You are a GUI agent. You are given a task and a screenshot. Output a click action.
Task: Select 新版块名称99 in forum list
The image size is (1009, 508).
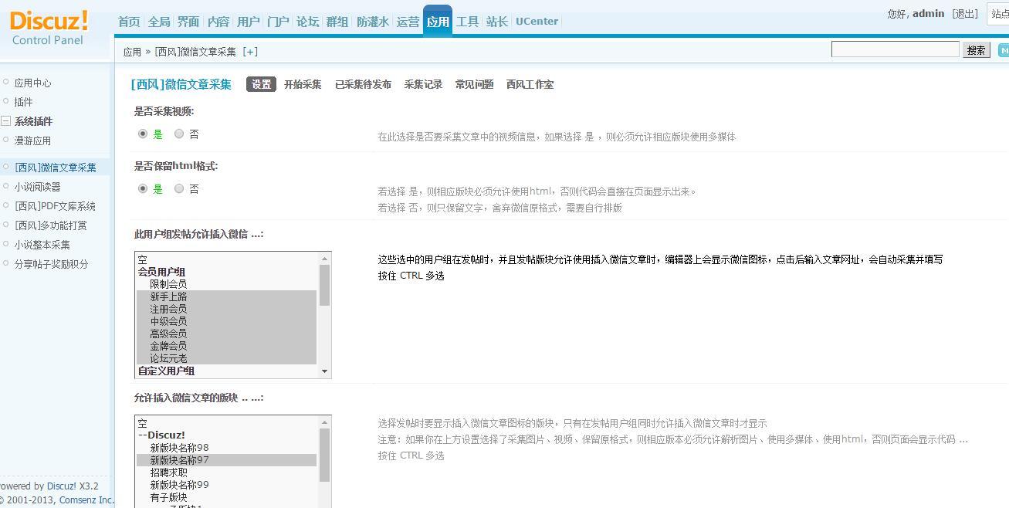click(x=226, y=485)
